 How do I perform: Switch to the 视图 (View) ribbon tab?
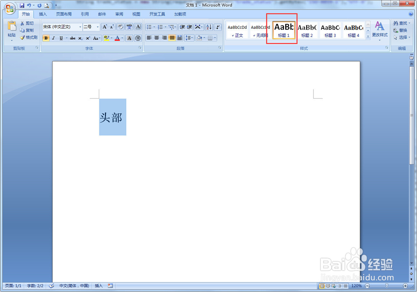(x=136, y=14)
